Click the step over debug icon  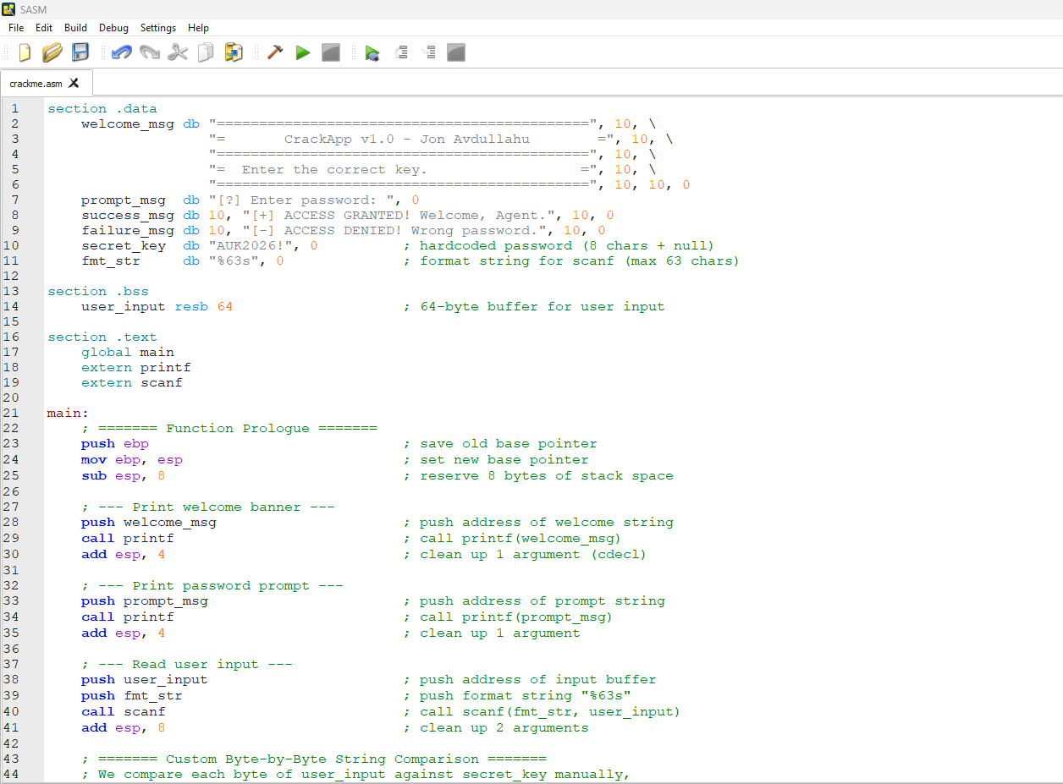click(x=401, y=52)
